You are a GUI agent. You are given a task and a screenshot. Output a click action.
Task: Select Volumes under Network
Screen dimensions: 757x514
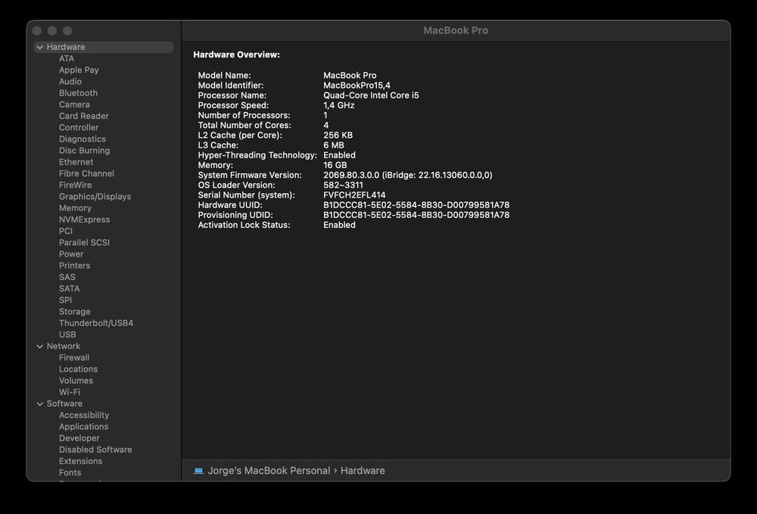[76, 381]
